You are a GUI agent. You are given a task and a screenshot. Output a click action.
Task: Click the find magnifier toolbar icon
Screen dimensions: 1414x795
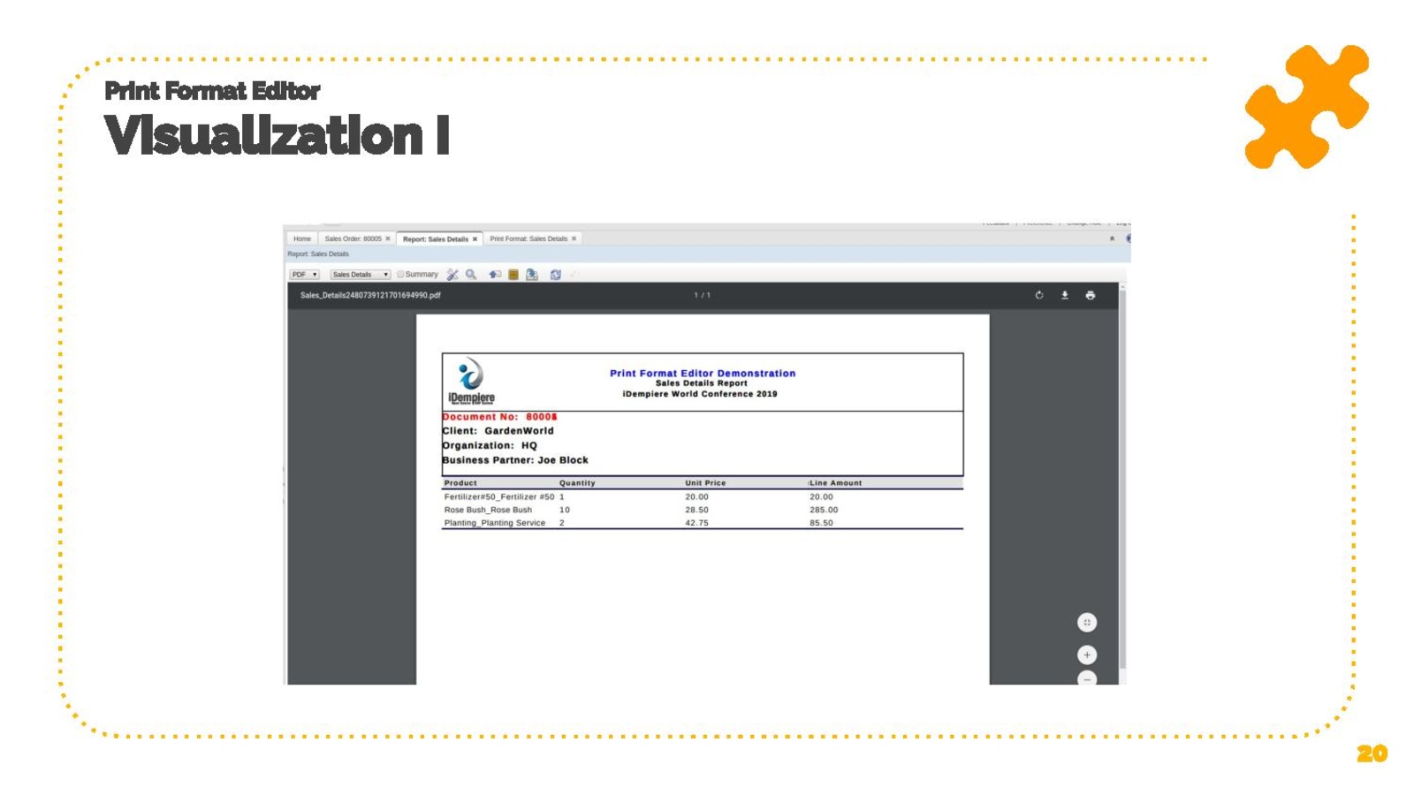tap(471, 275)
